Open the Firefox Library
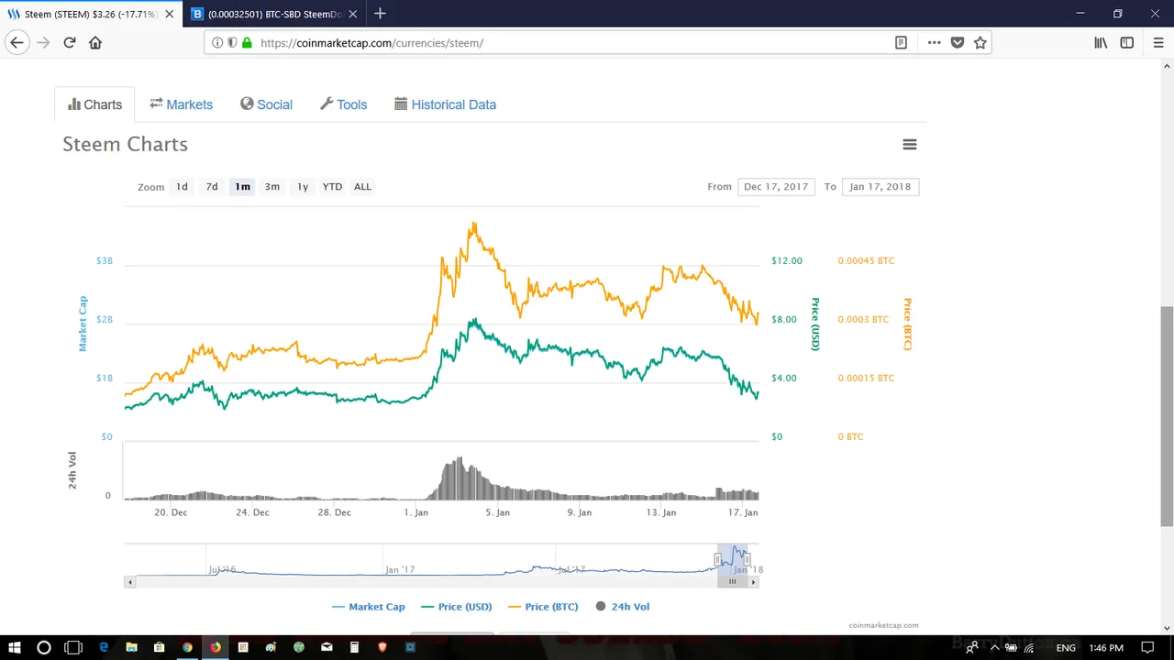 (1101, 42)
